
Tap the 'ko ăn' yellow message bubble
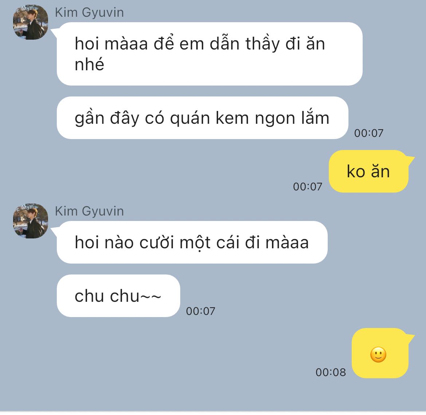[369, 171]
